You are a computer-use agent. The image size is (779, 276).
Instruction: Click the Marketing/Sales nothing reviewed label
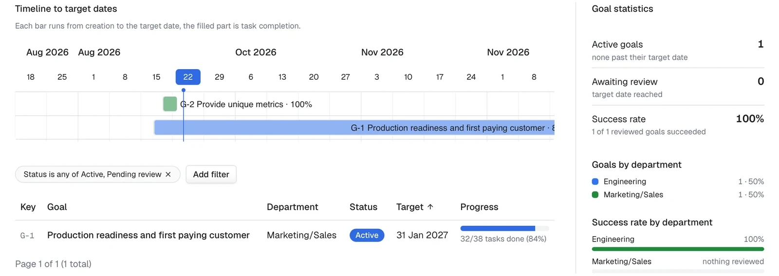[x=733, y=261]
